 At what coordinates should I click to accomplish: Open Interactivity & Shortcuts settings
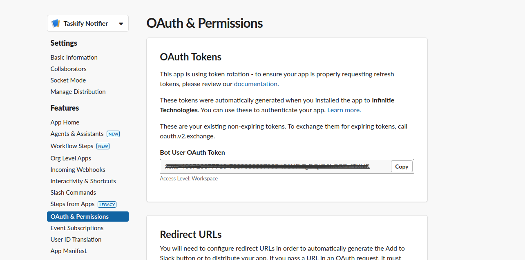(x=83, y=181)
